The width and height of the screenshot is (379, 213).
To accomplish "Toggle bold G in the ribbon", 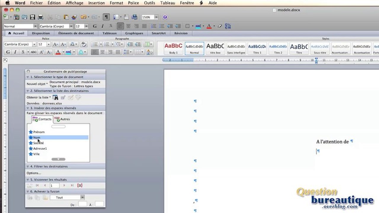I will tap(8, 52).
